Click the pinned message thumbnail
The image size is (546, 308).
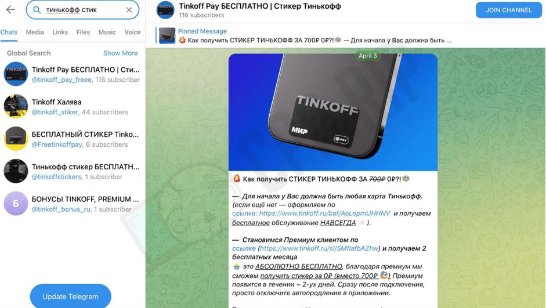pyautogui.click(x=167, y=35)
